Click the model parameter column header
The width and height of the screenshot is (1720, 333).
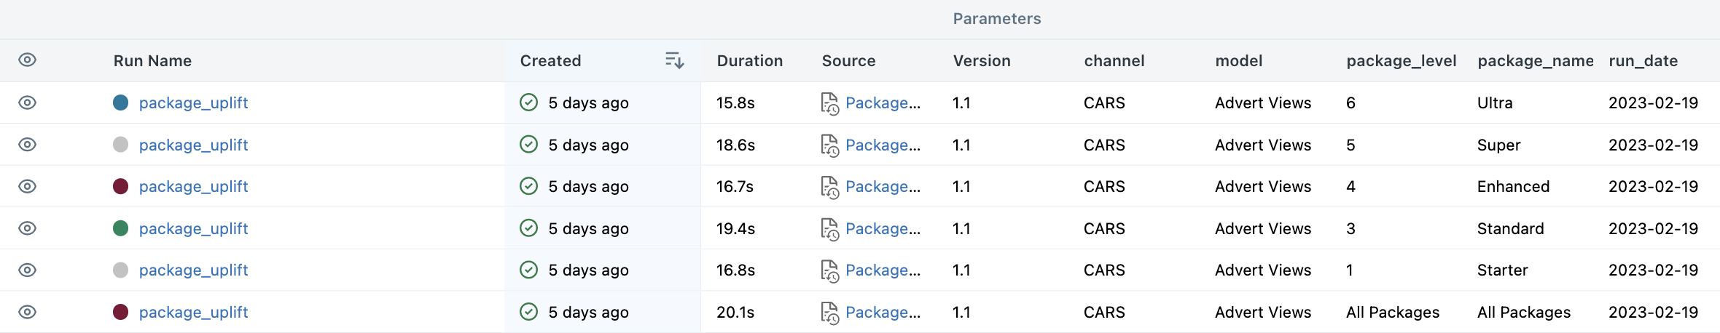(1239, 61)
